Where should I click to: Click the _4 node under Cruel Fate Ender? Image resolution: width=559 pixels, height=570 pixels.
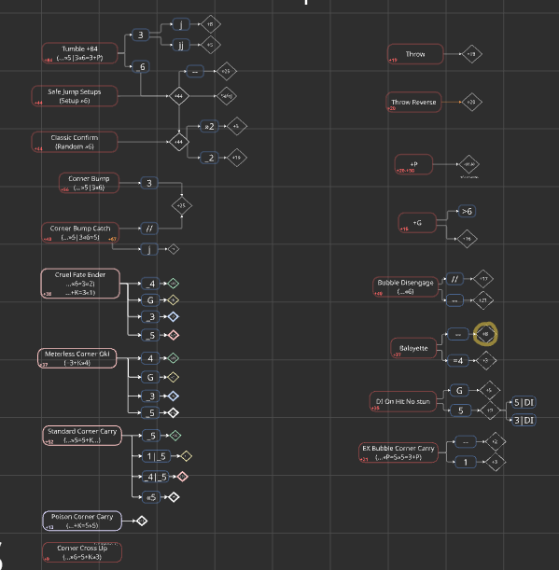(x=150, y=284)
